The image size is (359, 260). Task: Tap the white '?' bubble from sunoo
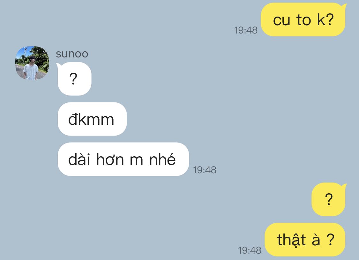74,79
